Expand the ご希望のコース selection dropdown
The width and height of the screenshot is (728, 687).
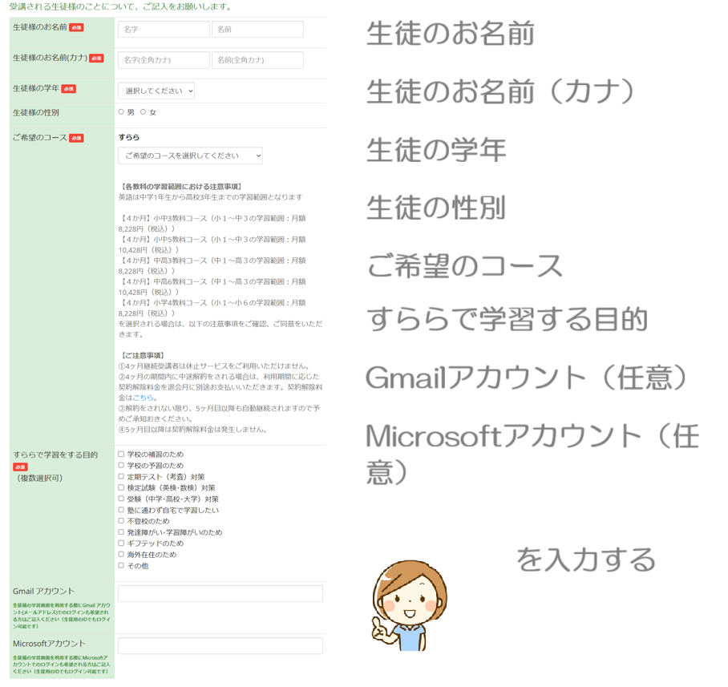tap(190, 156)
